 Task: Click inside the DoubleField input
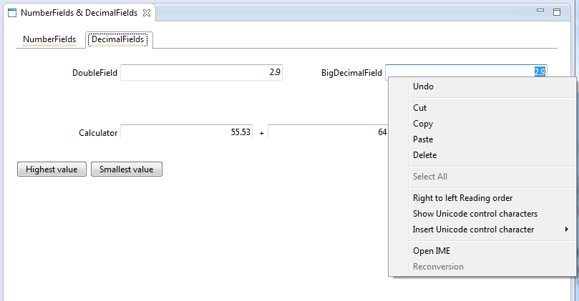201,72
